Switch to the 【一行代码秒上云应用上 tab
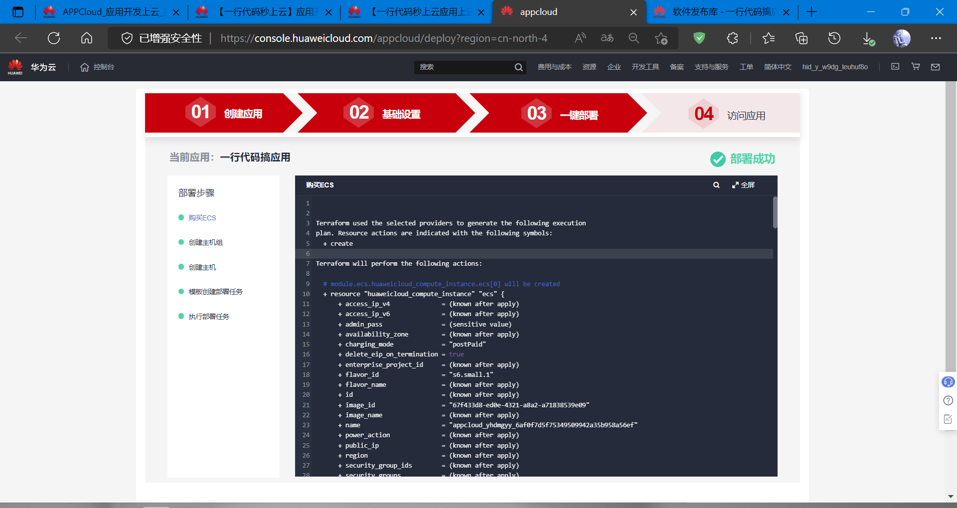The height and width of the screenshot is (508, 957). [x=416, y=12]
